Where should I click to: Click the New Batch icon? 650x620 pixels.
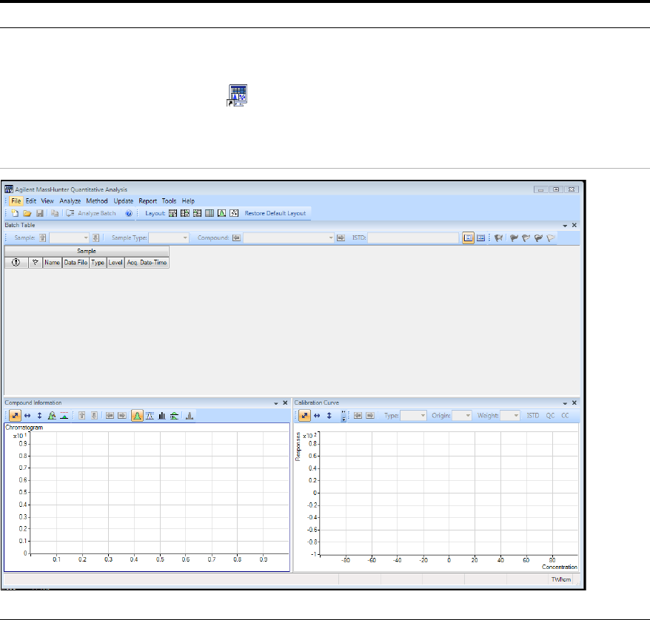pos(15,213)
